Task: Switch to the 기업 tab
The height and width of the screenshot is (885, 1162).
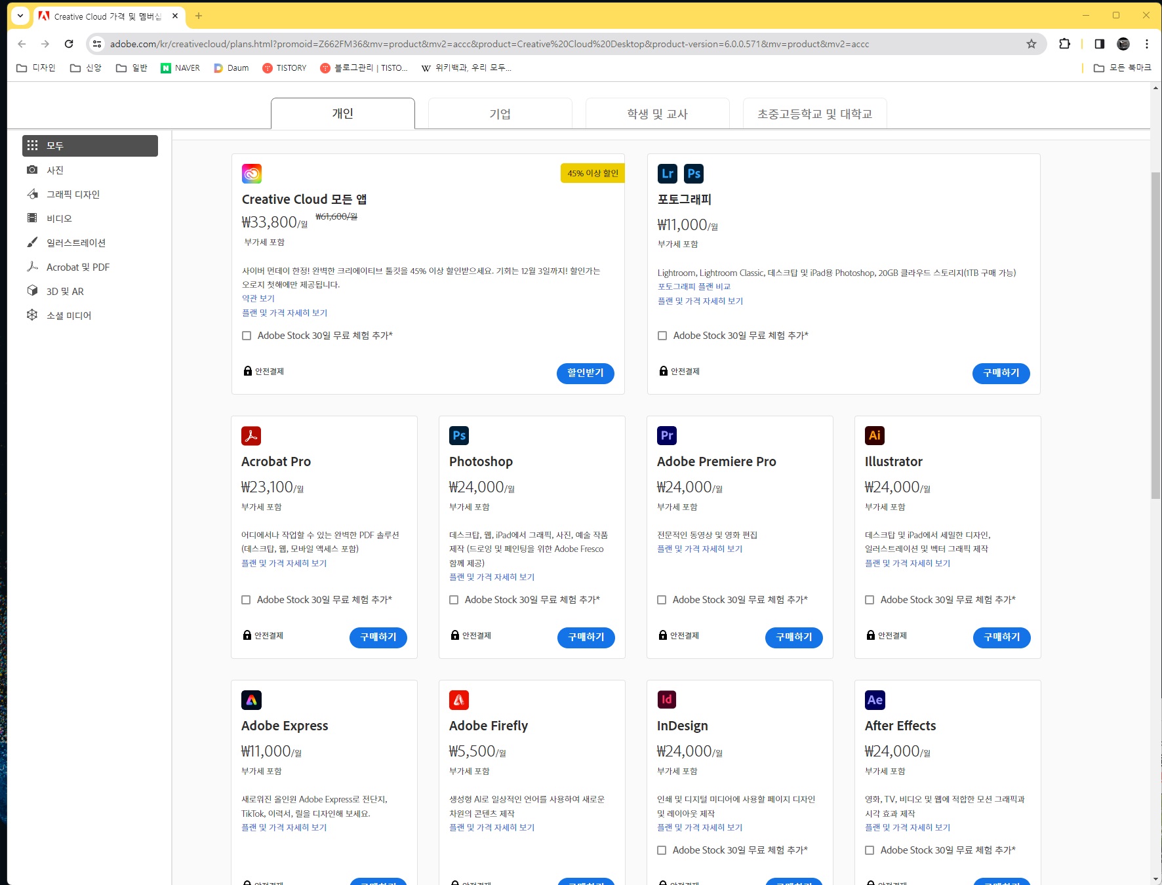Action: pos(500,113)
